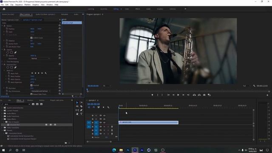The width and height of the screenshot is (272, 153).
Task: Expand the Video Transitions folder
Action: click(2, 127)
